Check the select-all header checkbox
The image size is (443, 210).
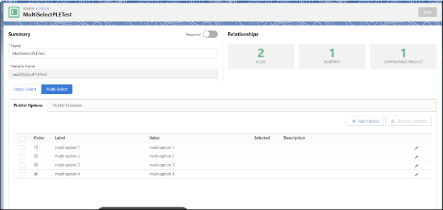(22, 139)
